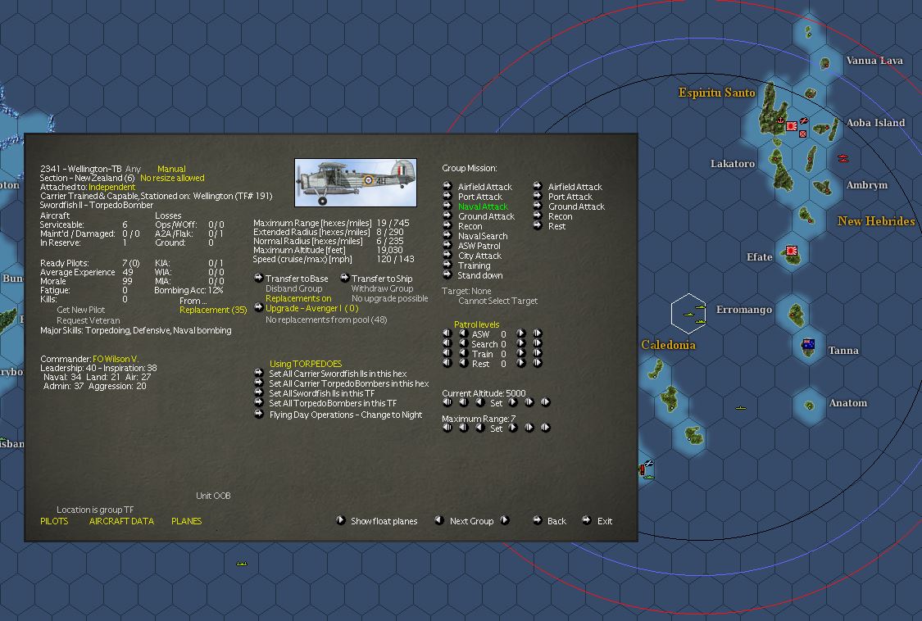Increase ASW patrol level by one step
Viewport: 922px width, 621px height.
pos(520,333)
